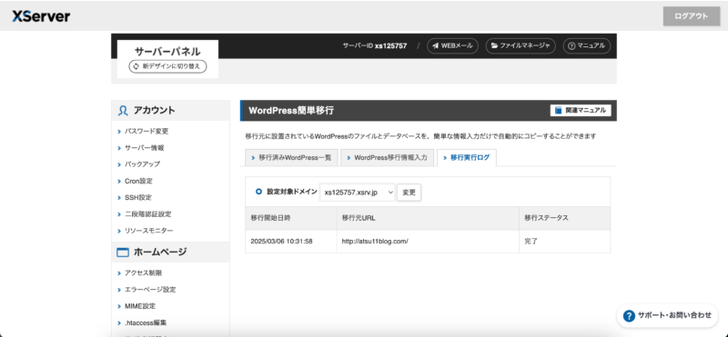This screenshot has height=337, width=728.
Task: Open サーバー情報 in the sidebar
Action: (144, 148)
